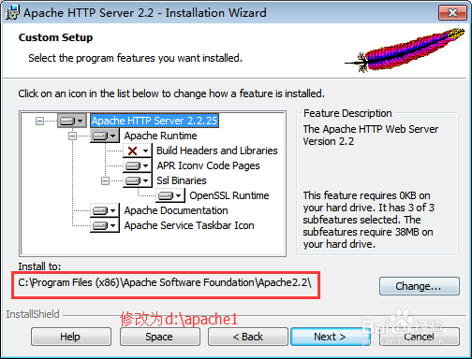The height and width of the screenshot is (359, 472).
Task: Click the Apache feather logo
Action: (406, 50)
